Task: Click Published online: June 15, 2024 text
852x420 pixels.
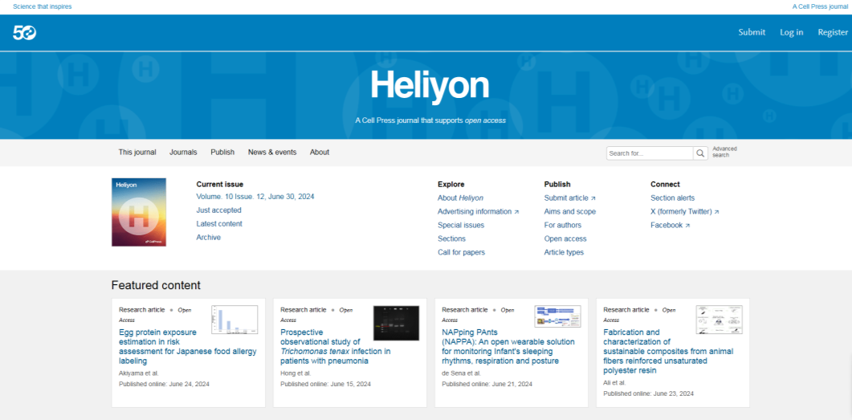Action: pos(325,384)
